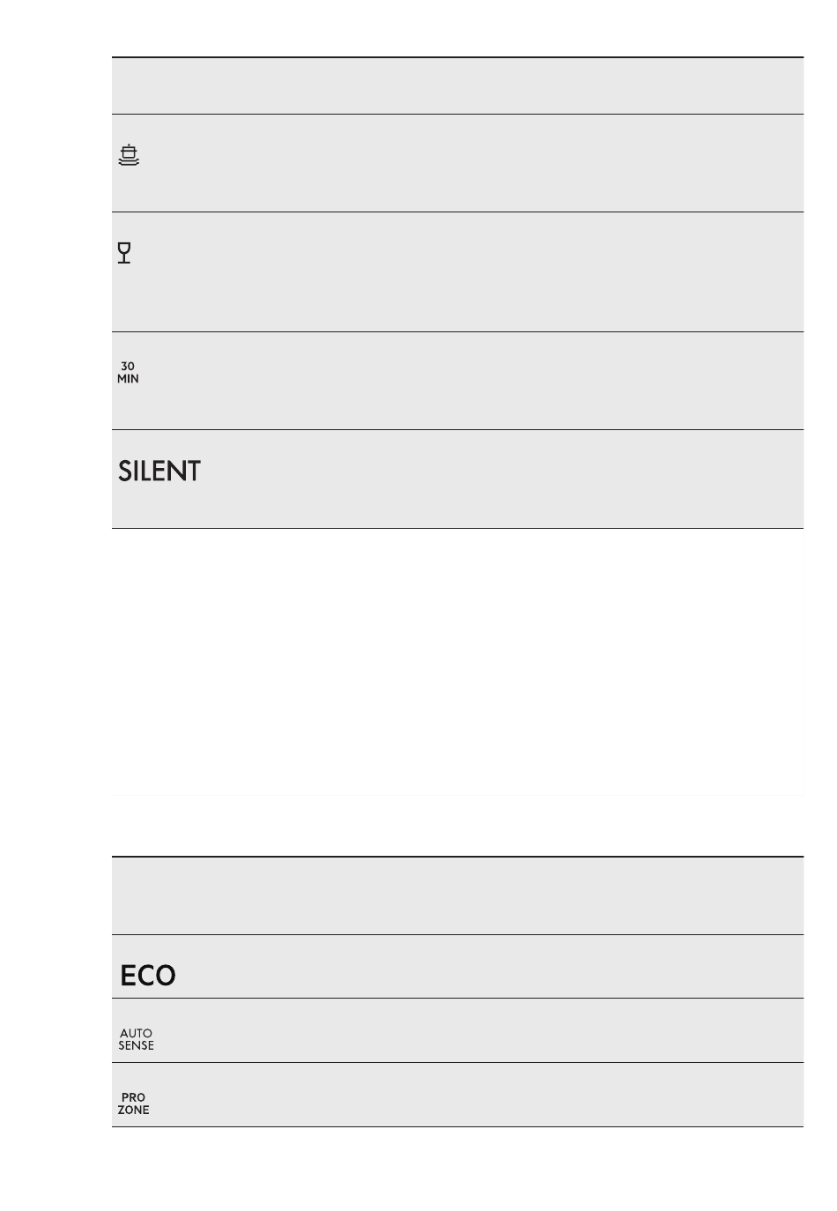Click the blank white area between tables
Screen dimensions: 837x1211
[x=457, y=662]
